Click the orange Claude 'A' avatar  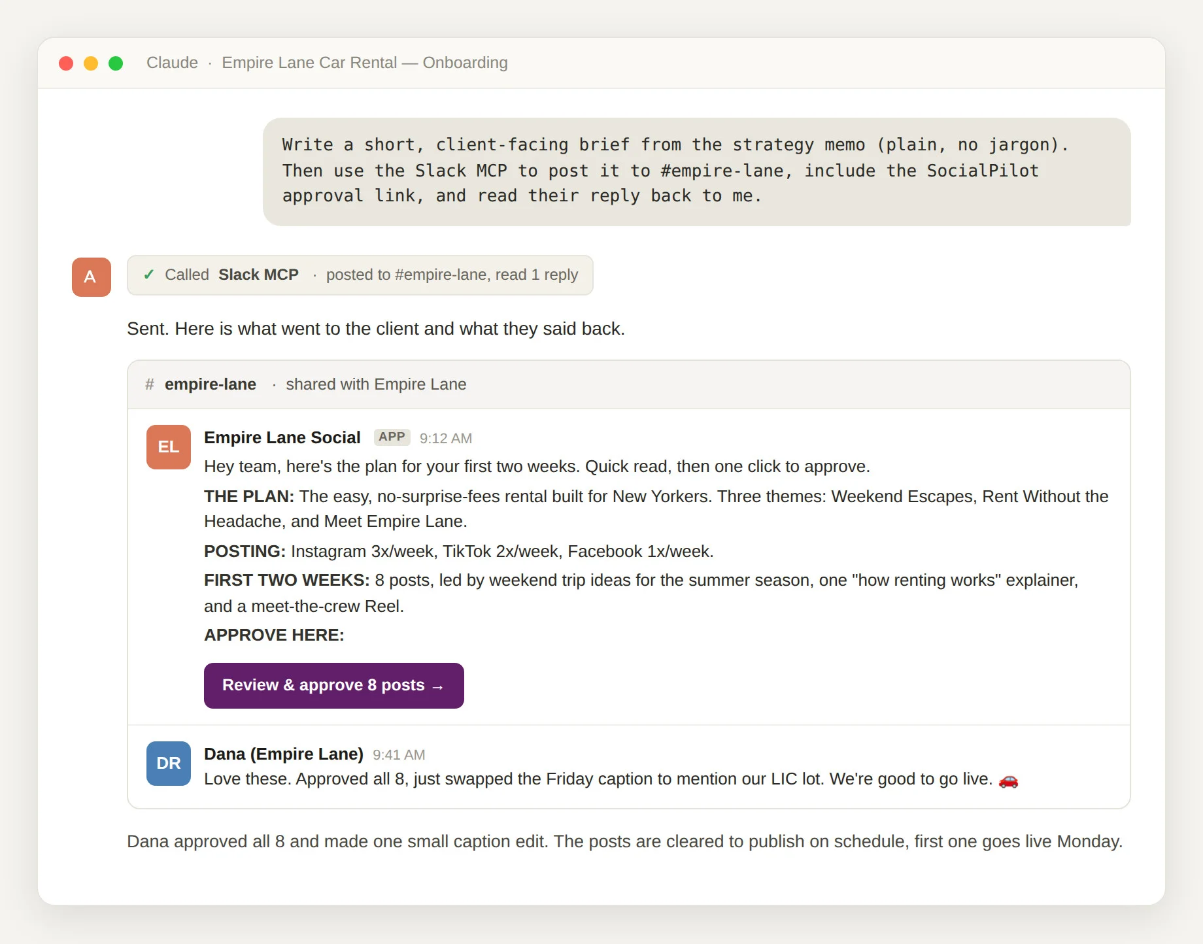(x=92, y=277)
